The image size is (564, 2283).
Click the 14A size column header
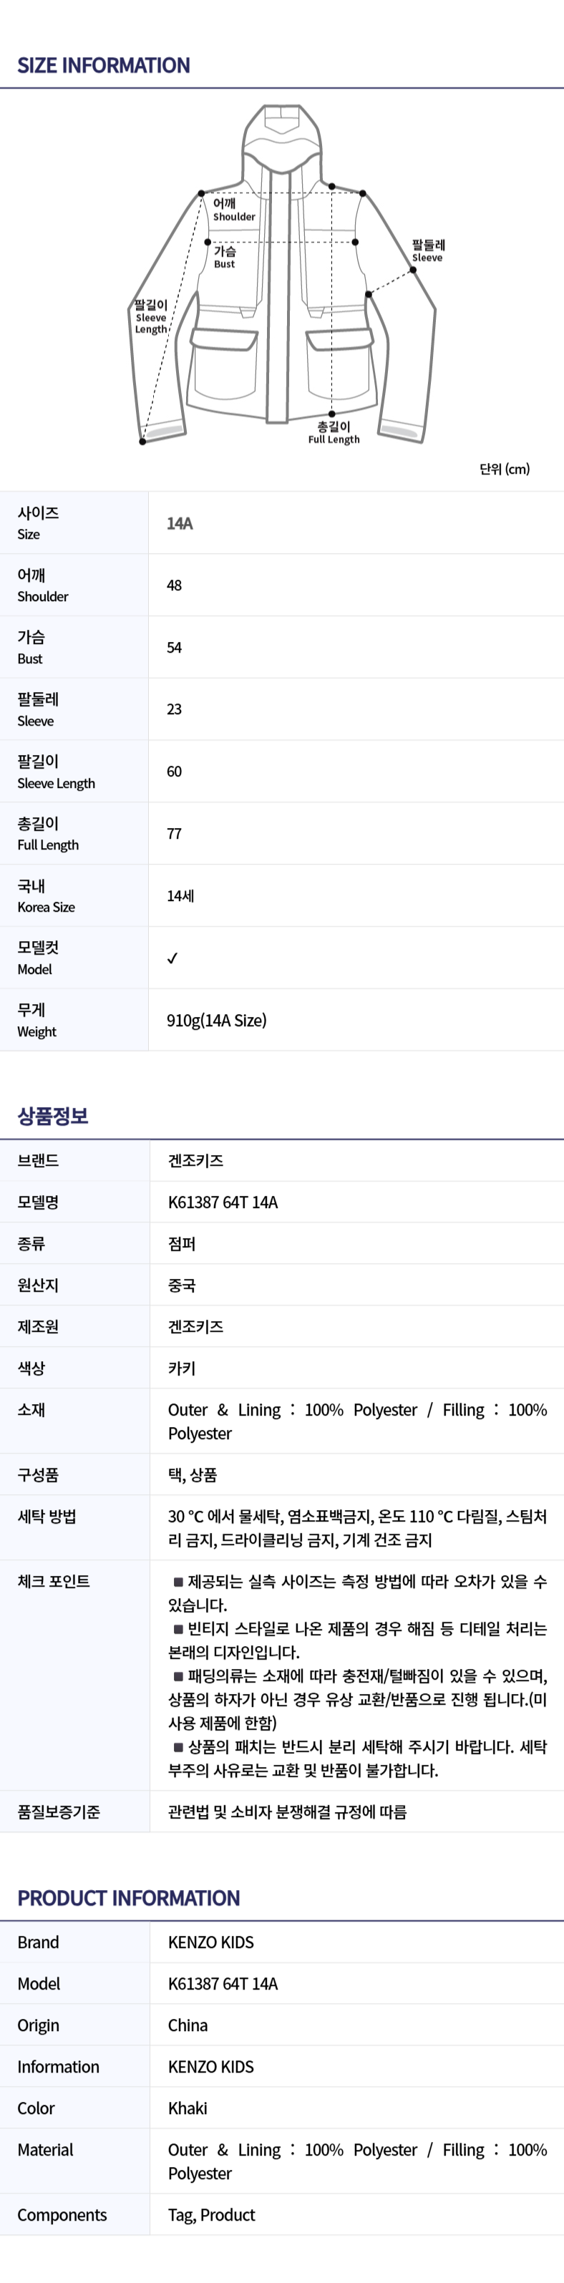180,524
